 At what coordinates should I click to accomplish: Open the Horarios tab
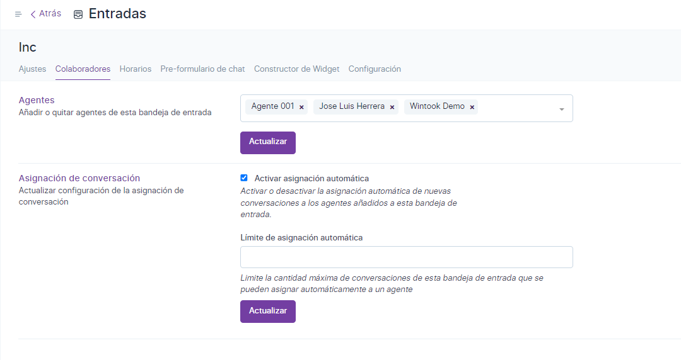point(136,69)
